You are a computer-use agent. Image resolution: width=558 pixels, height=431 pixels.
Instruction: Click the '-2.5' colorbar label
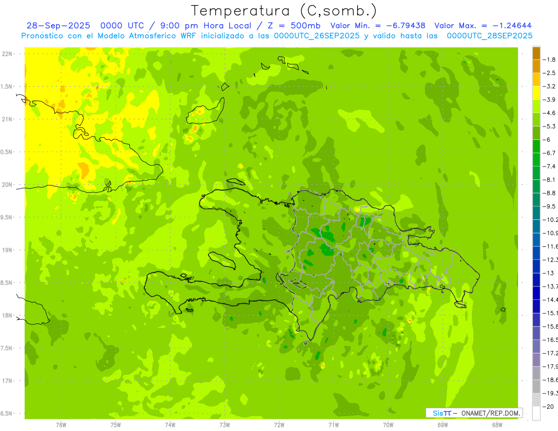click(x=550, y=73)
